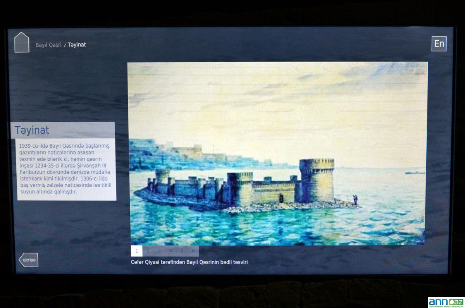Switch to slide 5 in image pager

tap(182, 251)
